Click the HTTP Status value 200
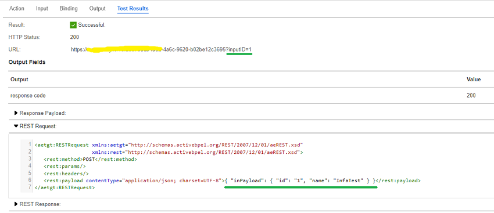Viewport: 494px width, 213px height. [x=74, y=37]
